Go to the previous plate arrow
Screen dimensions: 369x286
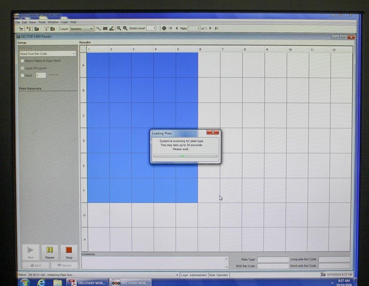(177, 28)
